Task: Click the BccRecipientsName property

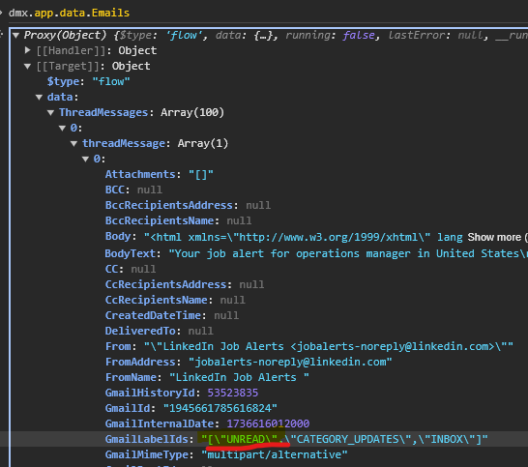Action: click(178, 220)
